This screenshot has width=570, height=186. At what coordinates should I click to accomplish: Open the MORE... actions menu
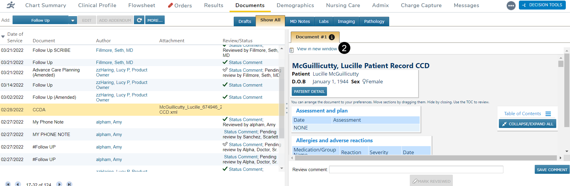(x=155, y=20)
